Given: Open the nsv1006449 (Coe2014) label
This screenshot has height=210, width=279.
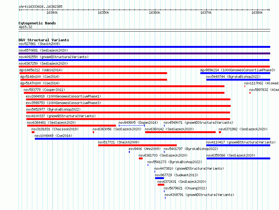Looking at the screenshot, I should coord(53,136).
